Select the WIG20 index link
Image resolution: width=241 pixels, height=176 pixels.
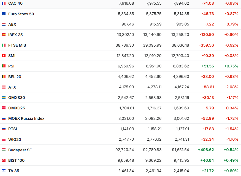[x=15, y=140]
